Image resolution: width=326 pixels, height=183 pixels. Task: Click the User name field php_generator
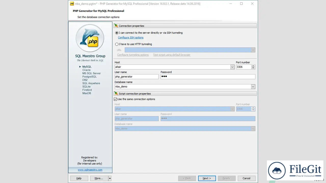[x=137, y=77]
